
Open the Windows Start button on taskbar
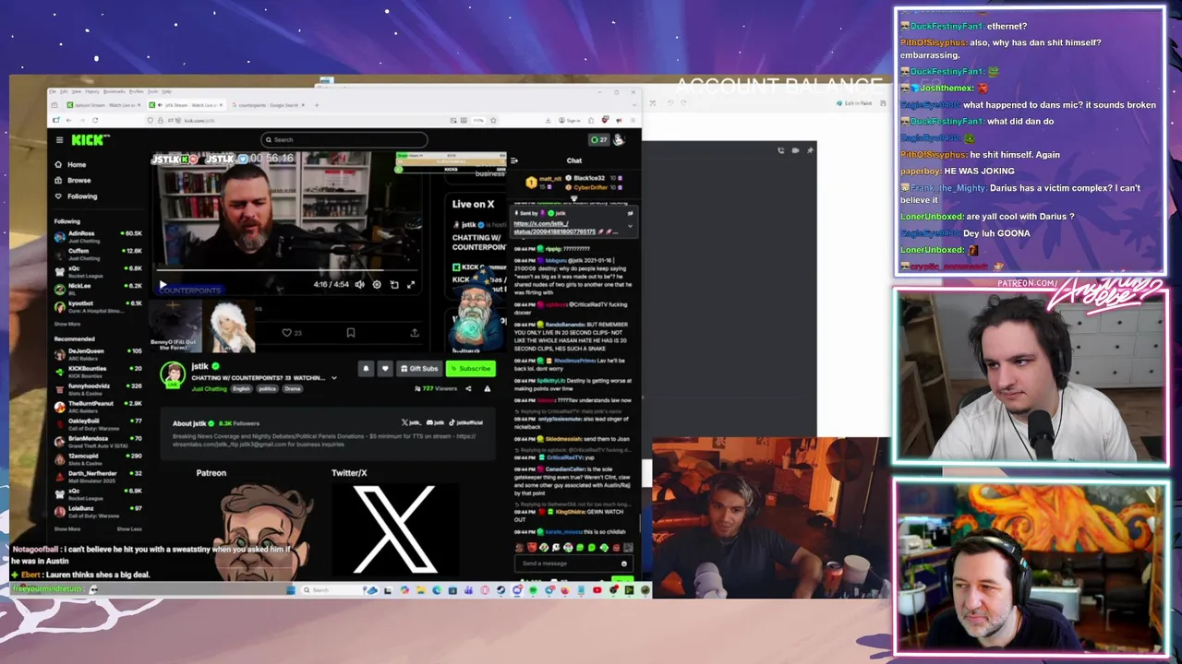point(291,590)
